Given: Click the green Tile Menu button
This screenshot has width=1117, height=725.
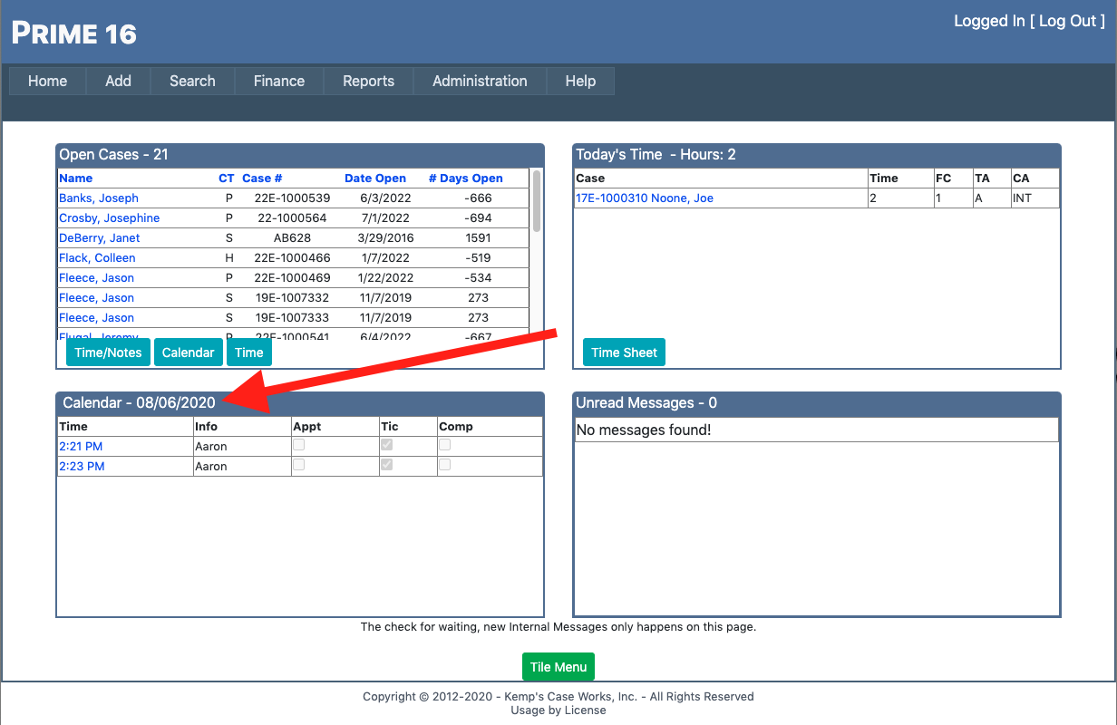Looking at the screenshot, I should coord(558,667).
